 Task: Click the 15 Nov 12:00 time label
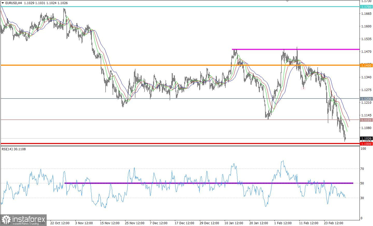[x=110, y=223]
